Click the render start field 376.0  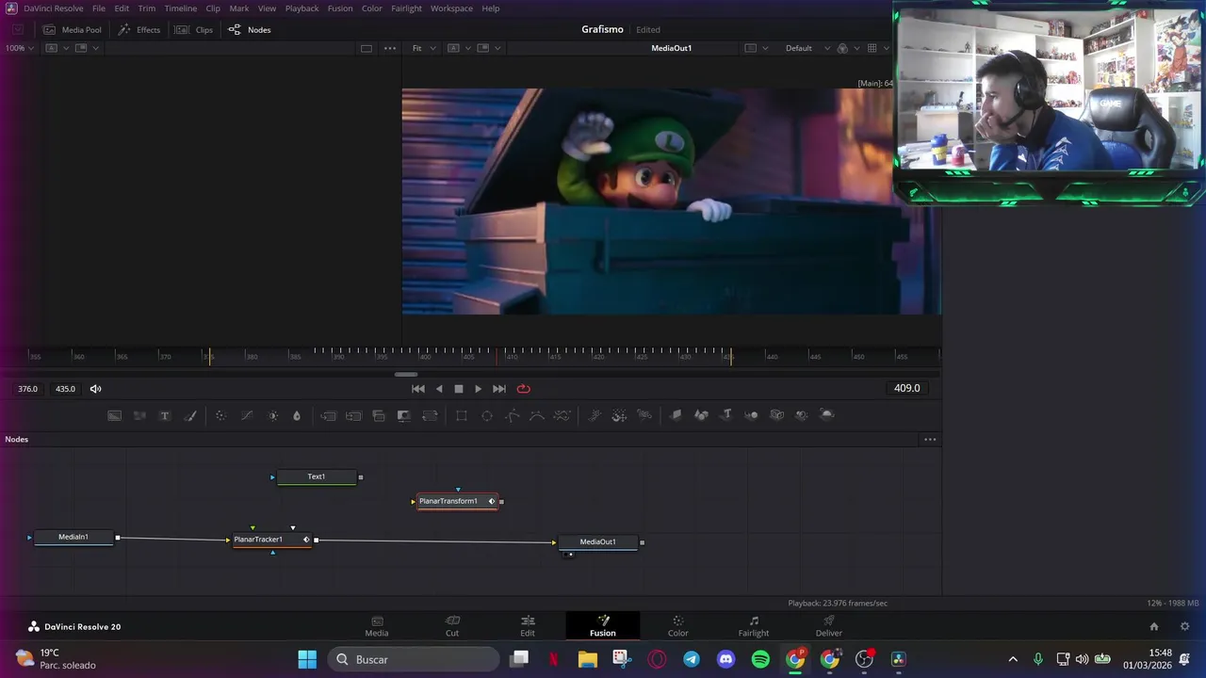pyautogui.click(x=27, y=389)
